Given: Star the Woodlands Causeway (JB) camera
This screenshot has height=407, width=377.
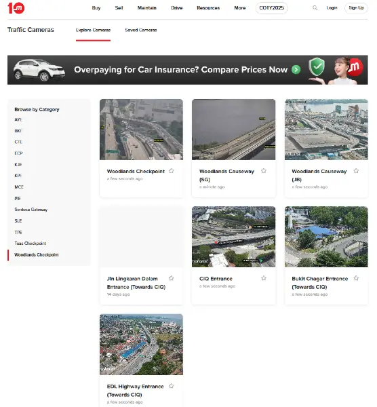Looking at the screenshot, I should [x=356, y=171].
